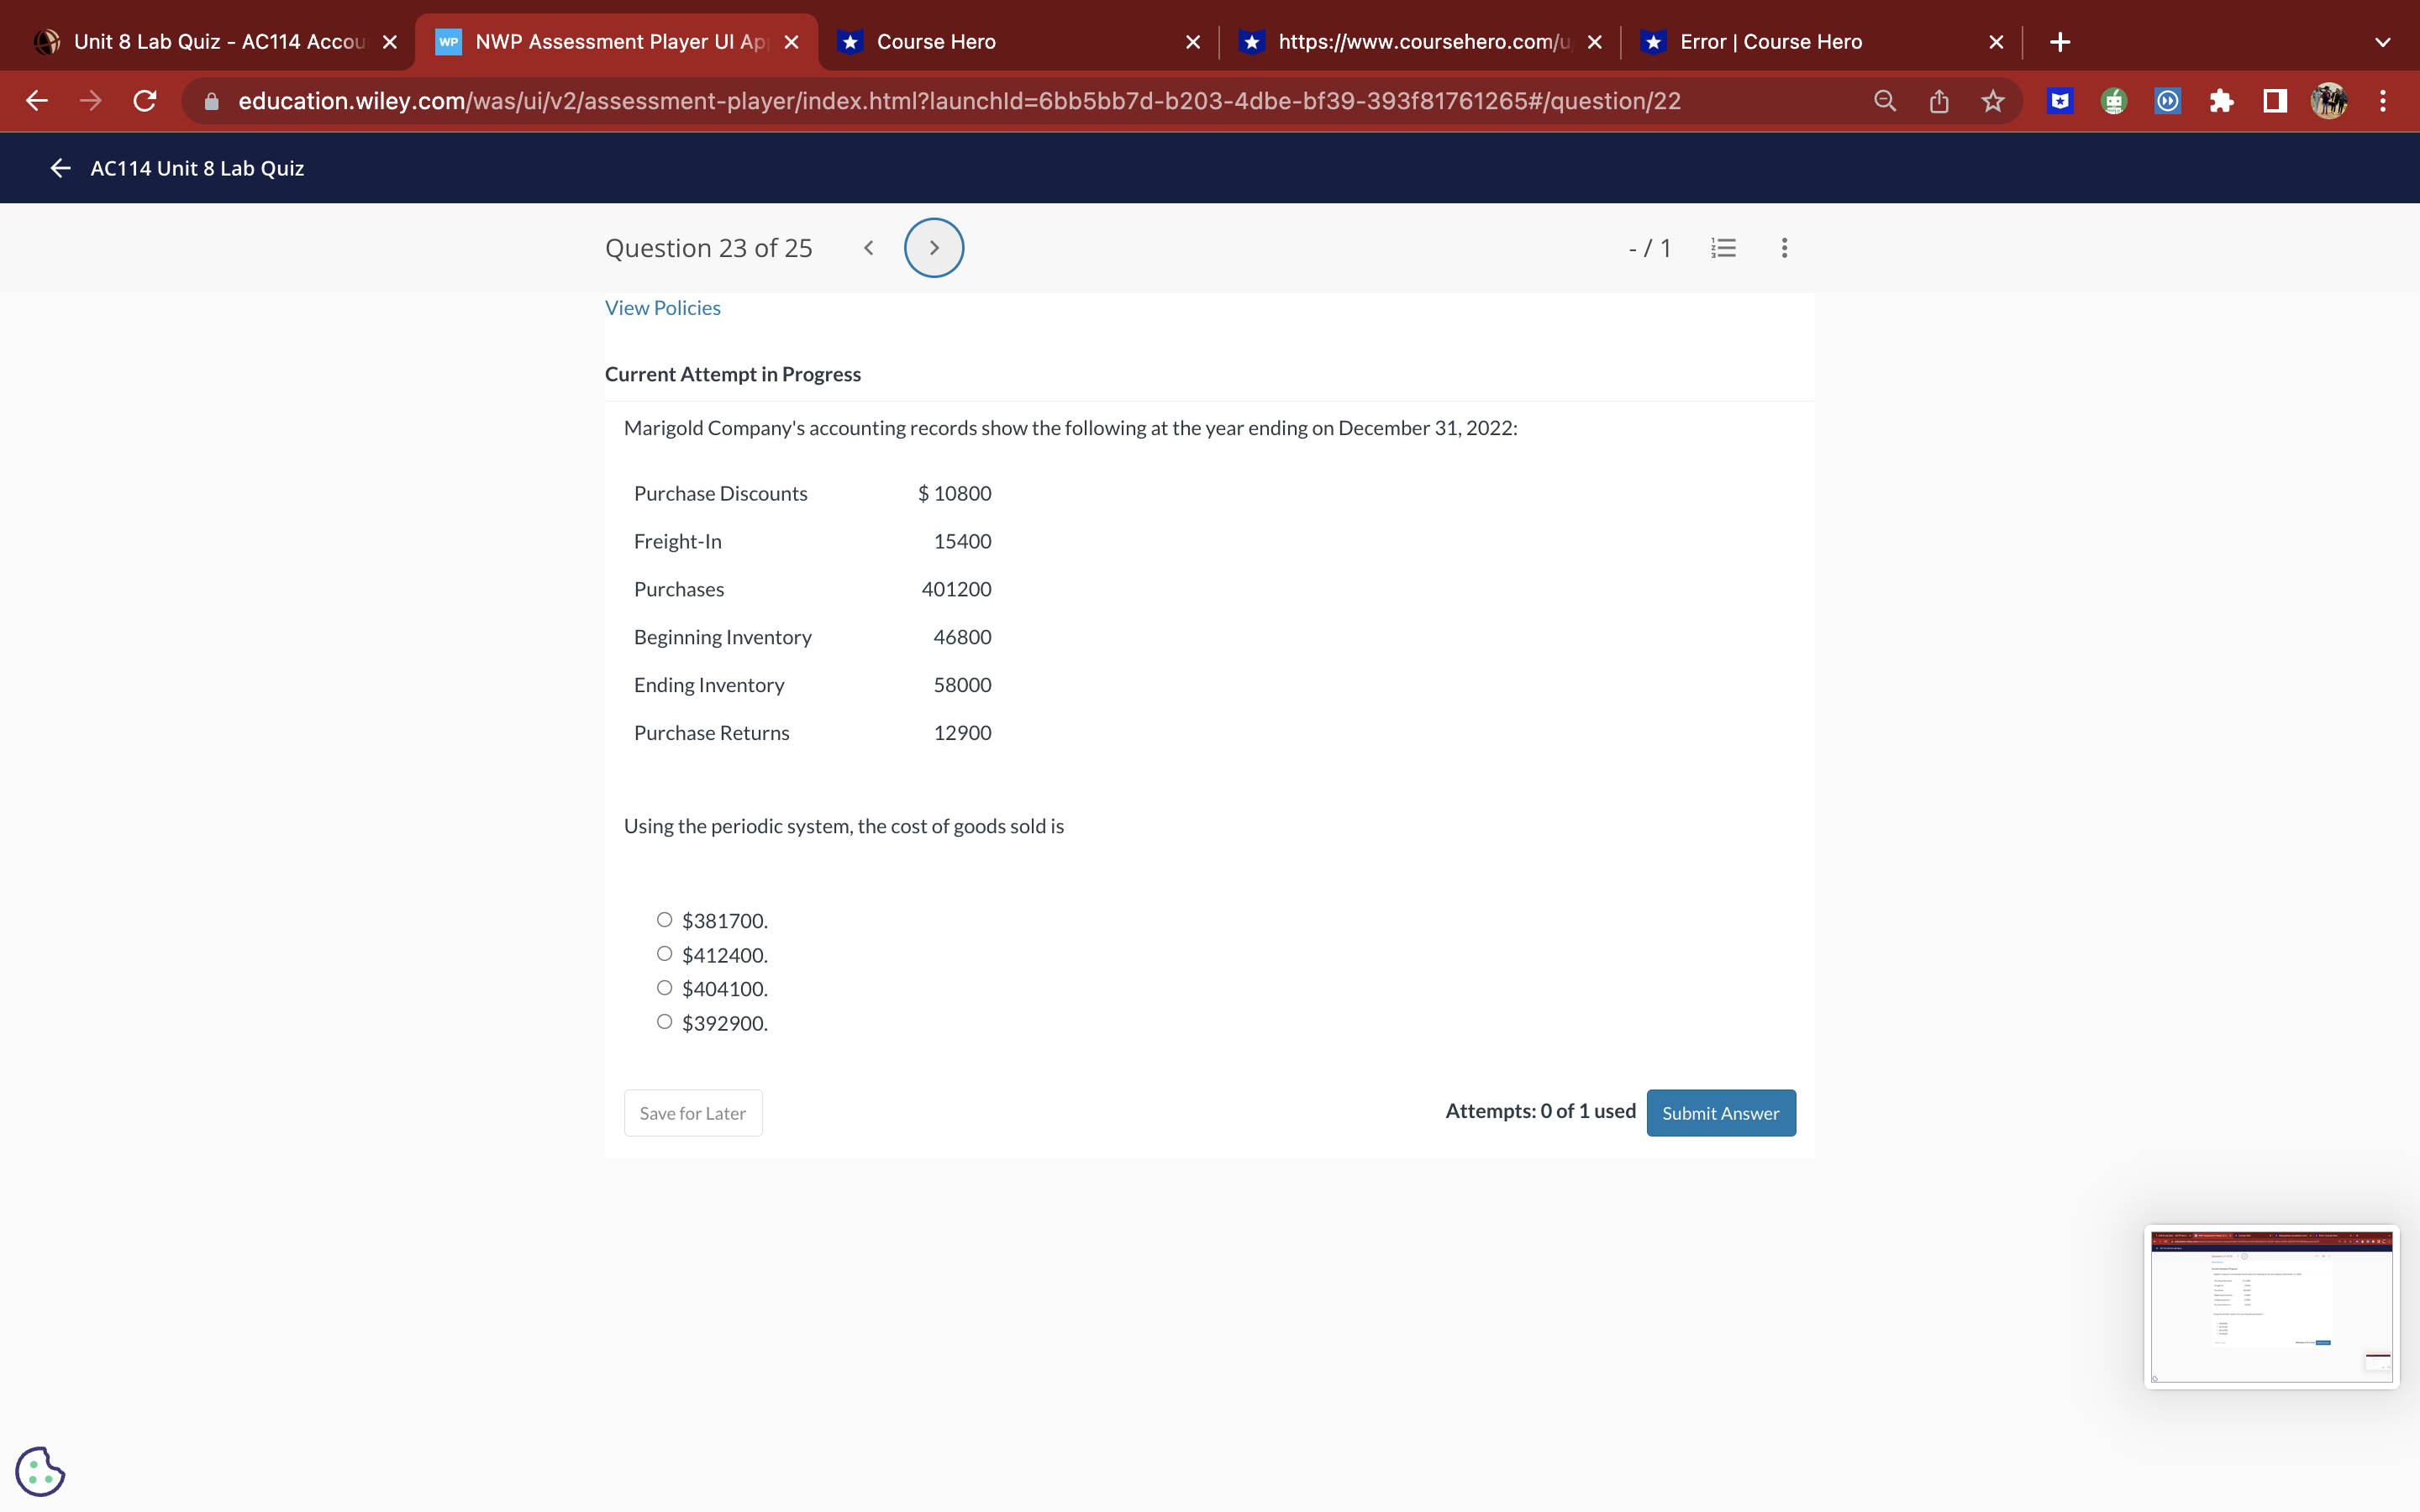2420x1512 pixels.
Task: Bookmark this page with the star icon
Action: pos(1993,101)
